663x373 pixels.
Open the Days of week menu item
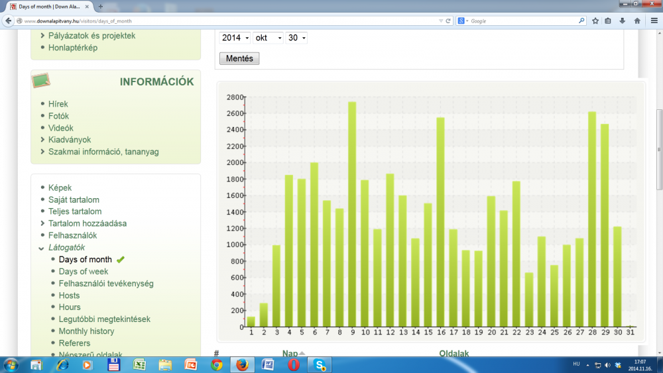83,272
